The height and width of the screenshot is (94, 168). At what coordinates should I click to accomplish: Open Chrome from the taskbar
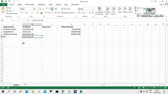click(63, 92)
